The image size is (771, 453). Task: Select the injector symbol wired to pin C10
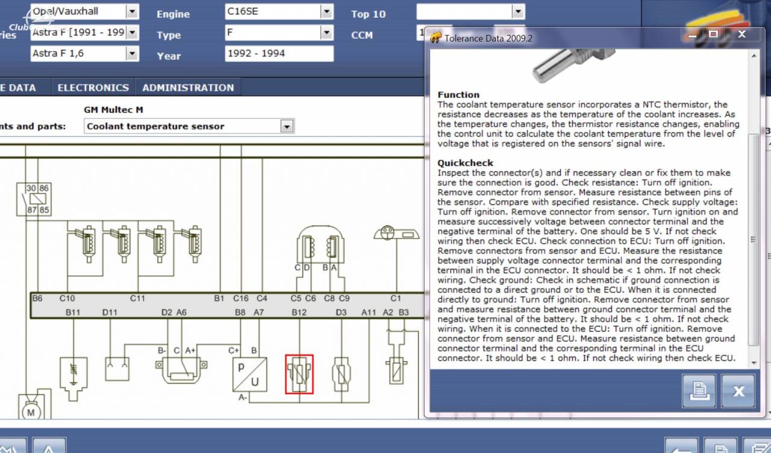pos(87,243)
